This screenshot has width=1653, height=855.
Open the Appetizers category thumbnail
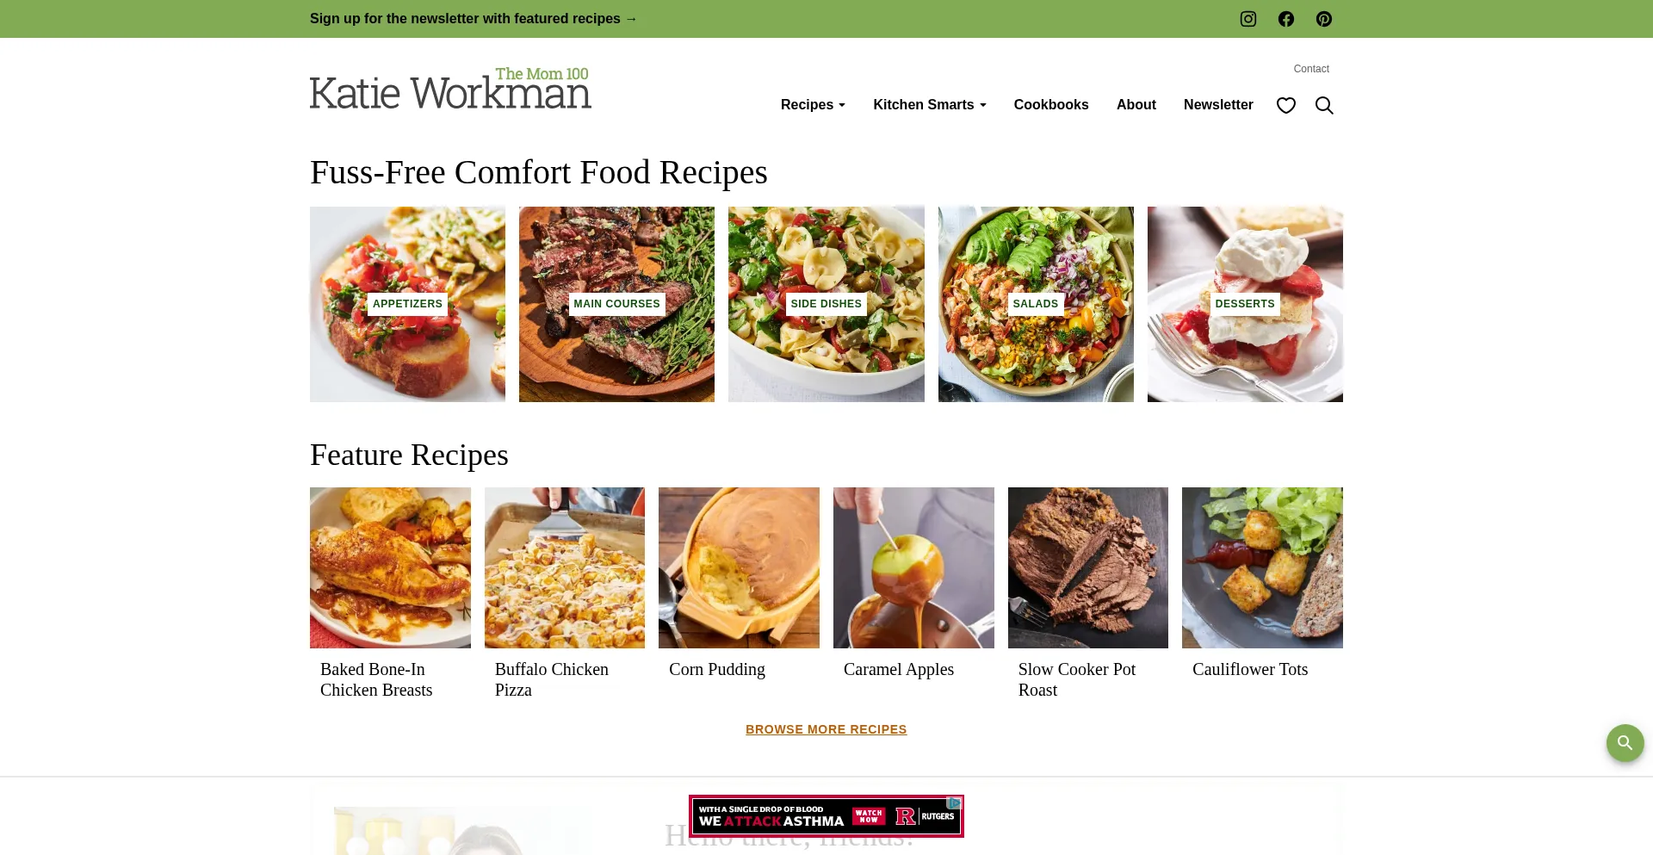pos(407,304)
